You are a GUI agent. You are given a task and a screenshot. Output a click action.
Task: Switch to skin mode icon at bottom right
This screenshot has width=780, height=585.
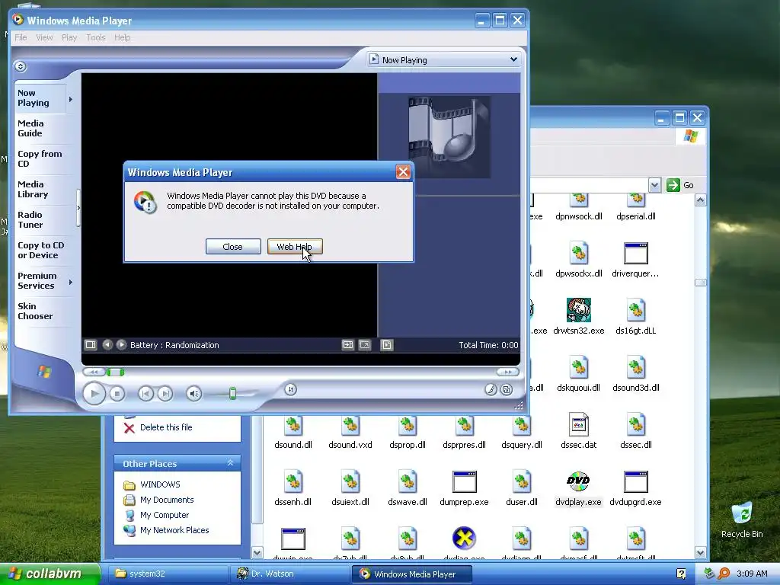pos(507,389)
